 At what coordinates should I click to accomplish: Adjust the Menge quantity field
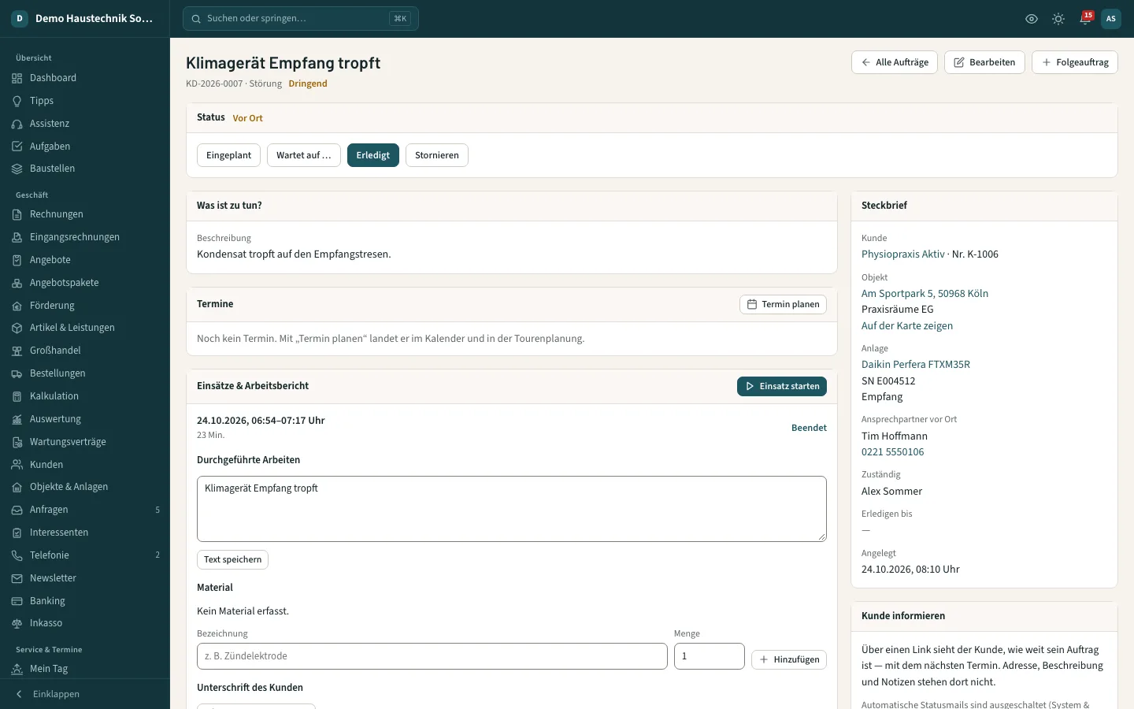coord(710,656)
